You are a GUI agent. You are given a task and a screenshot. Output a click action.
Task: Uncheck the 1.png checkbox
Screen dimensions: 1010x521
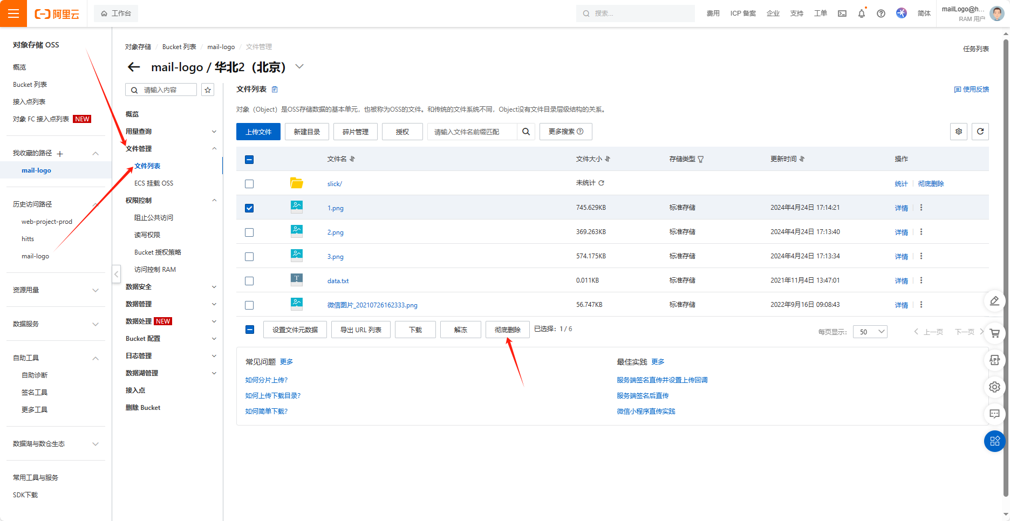pos(249,208)
